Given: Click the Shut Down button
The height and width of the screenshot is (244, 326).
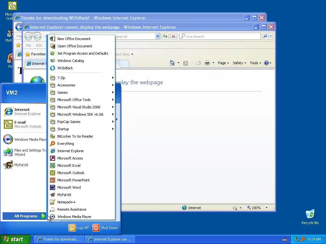Looking at the screenshot, I should click(105, 227).
